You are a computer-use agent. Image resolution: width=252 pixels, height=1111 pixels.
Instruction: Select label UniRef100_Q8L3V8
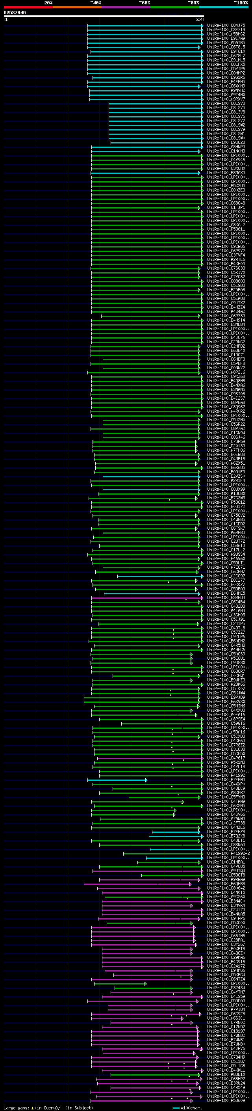[x=226, y=112]
